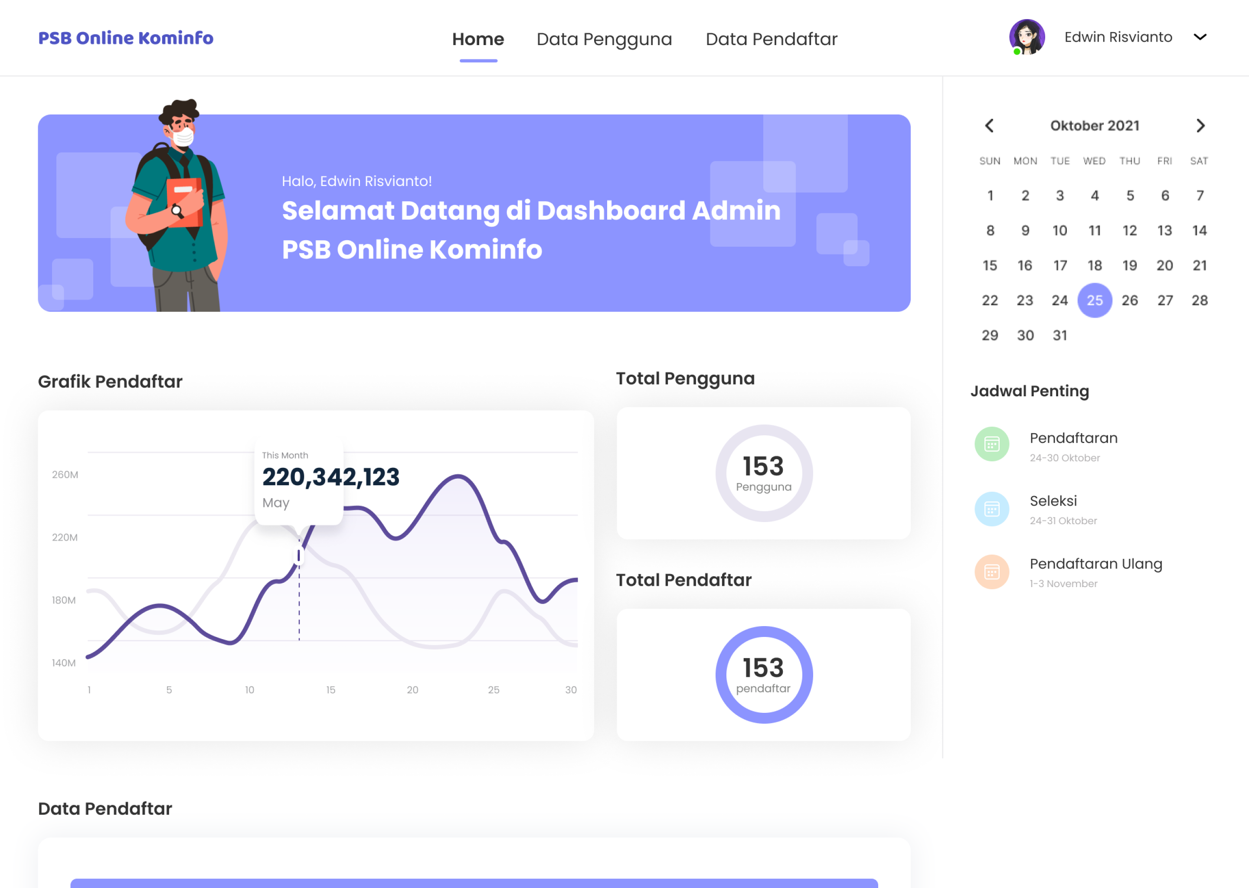The width and height of the screenshot is (1249, 888).
Task: Click the PSB Online Kominfo logo link
Action: [x=126, y=38]
